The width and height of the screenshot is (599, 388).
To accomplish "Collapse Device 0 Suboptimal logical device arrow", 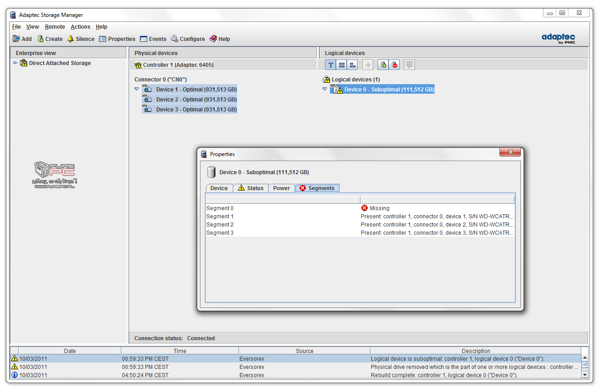I will click(324, 89).
